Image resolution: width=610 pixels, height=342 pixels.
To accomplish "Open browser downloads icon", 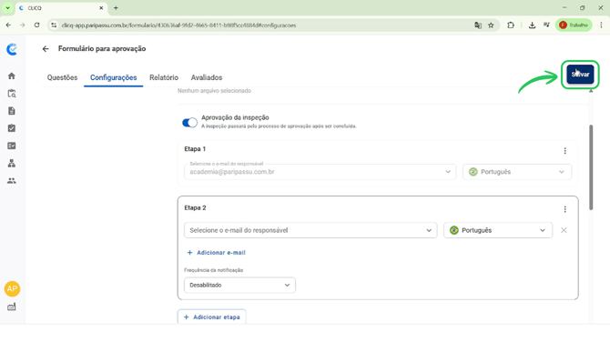I will click(x=532, y=25).
